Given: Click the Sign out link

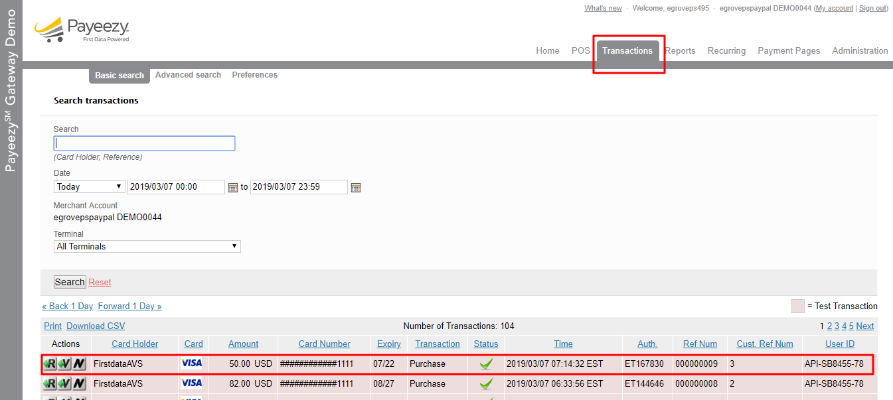Looking at the screenshot, I should (x=872, y=8).
